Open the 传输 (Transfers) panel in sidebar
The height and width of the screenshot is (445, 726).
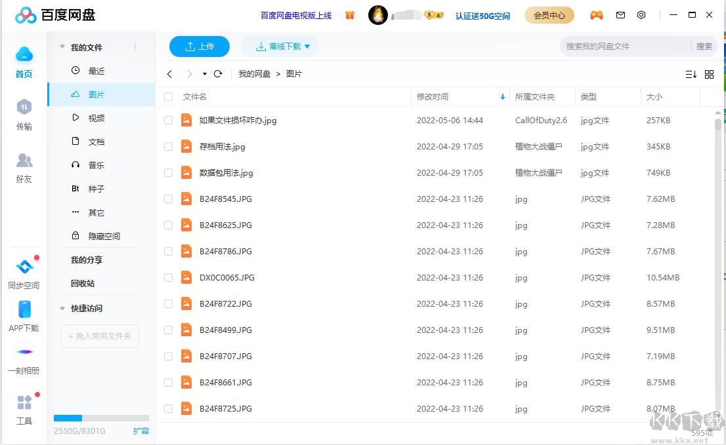24,116
